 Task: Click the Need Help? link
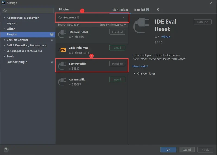(140, 66)
